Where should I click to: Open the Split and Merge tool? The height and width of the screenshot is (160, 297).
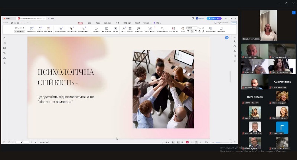84,29
